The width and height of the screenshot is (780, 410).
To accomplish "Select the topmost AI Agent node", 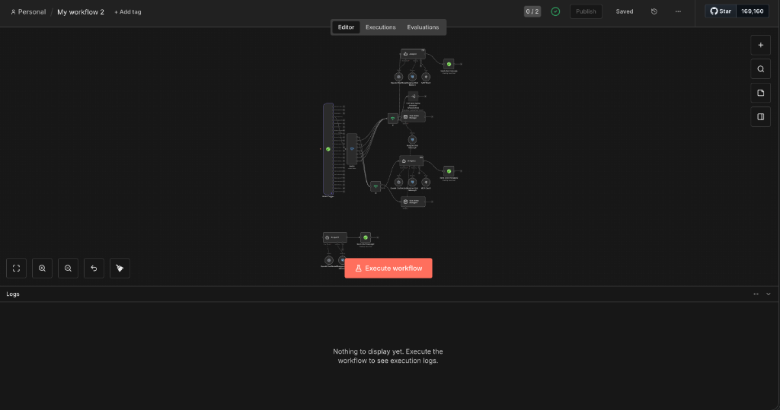I will (x=413, y=54).
